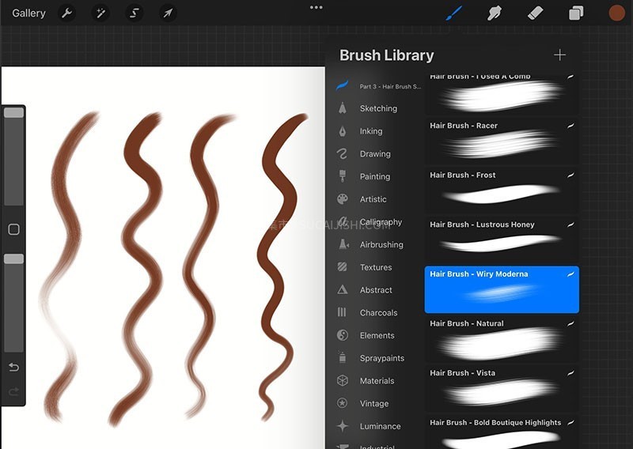
Task: Open the three-dot menu at top center
Action: tap(316, 7)
